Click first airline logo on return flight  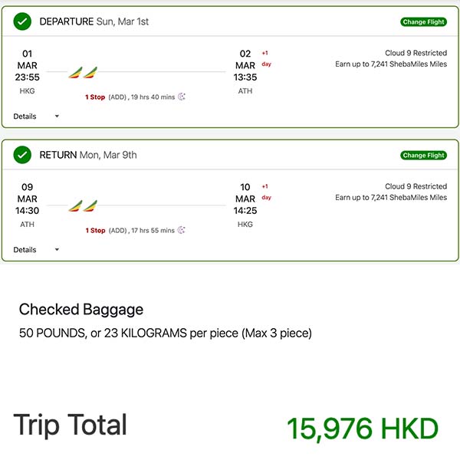pos(75,206)
